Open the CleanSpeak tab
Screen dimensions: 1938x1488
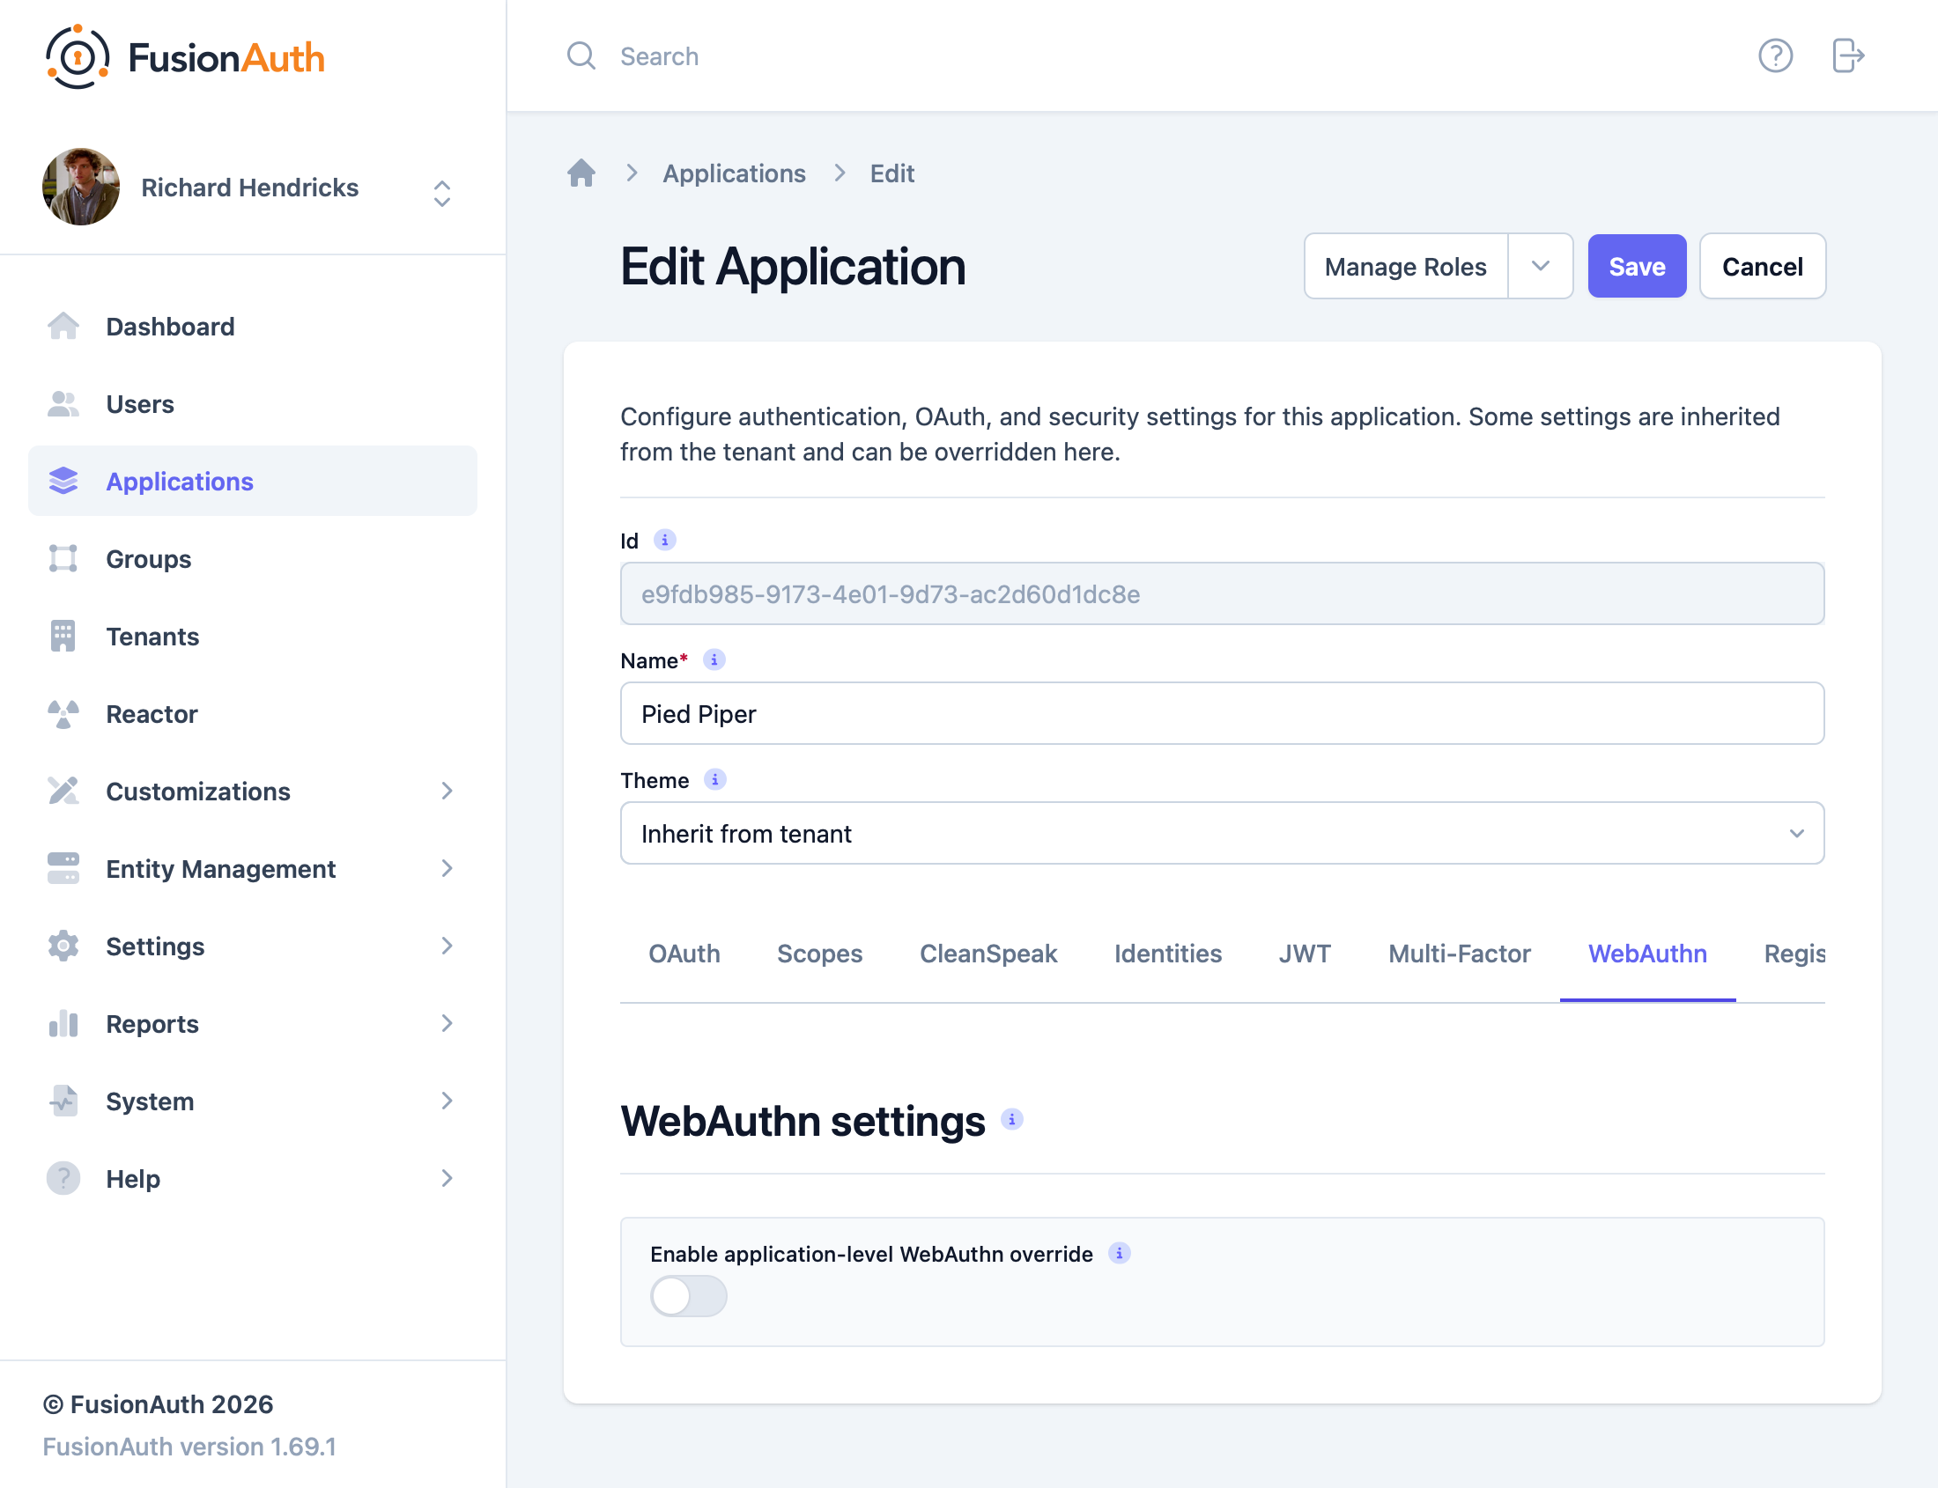(988, 953)
